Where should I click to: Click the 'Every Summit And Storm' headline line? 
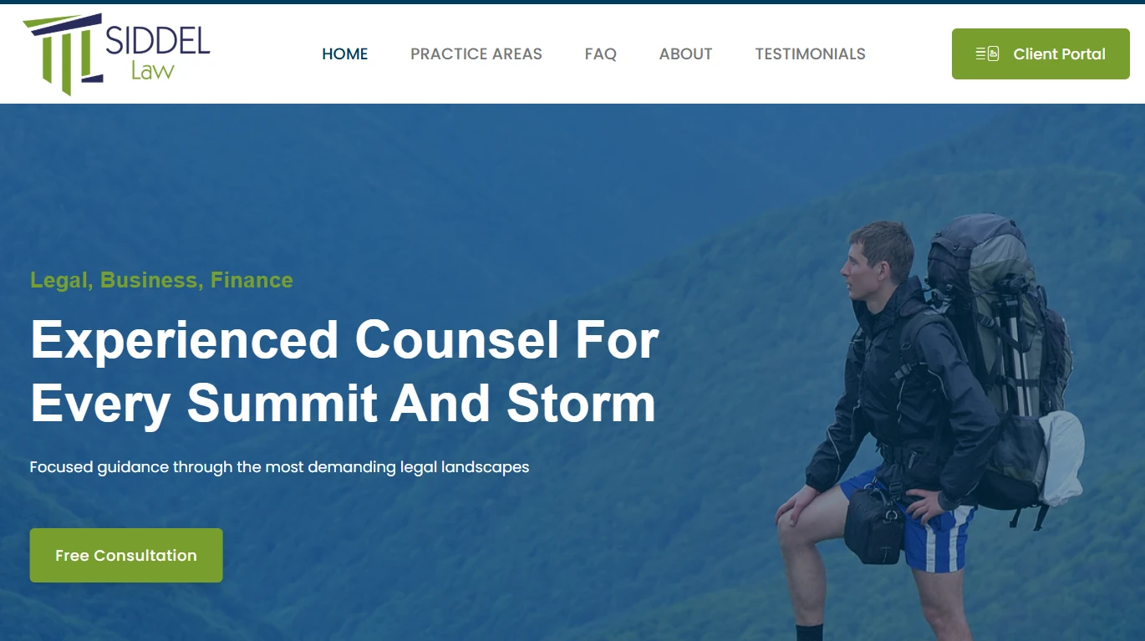coord(343,404)
